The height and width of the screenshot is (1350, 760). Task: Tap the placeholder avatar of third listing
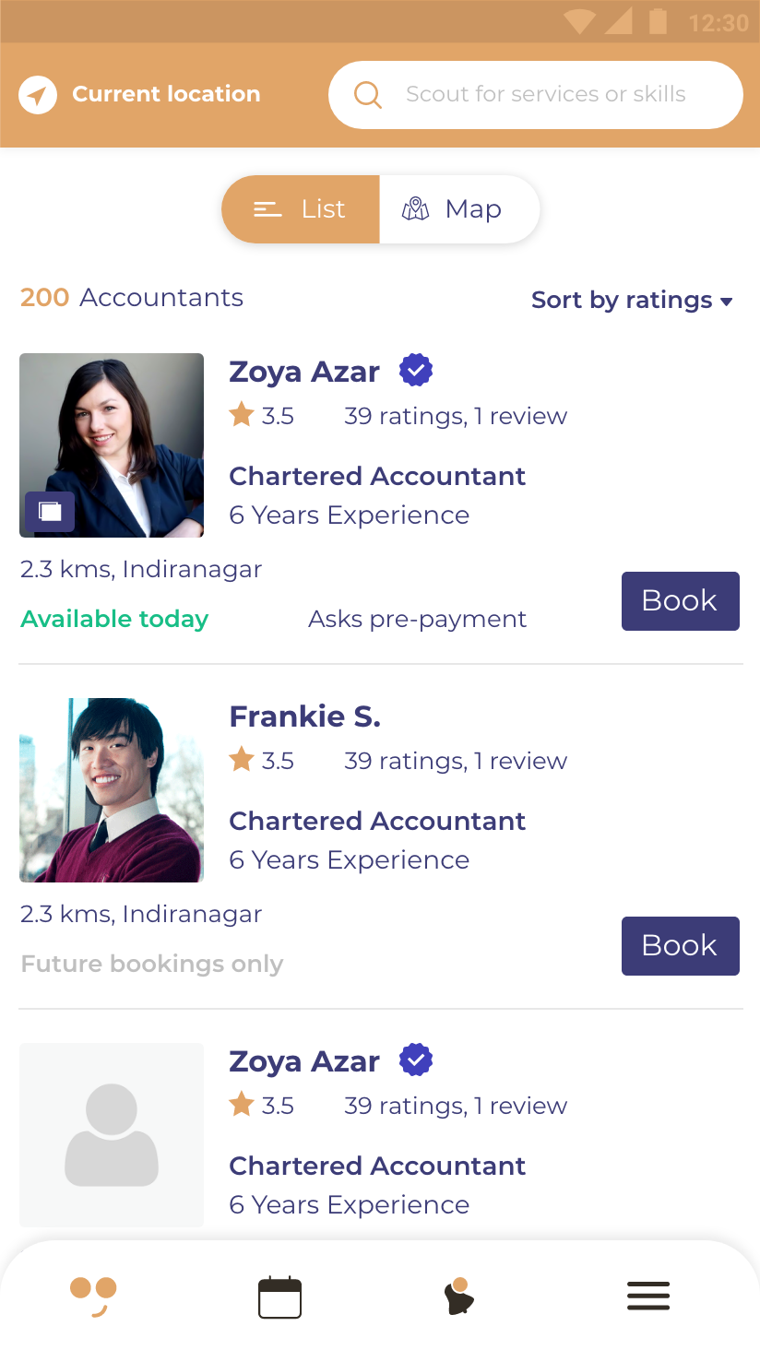click(x=112, y=1135)
